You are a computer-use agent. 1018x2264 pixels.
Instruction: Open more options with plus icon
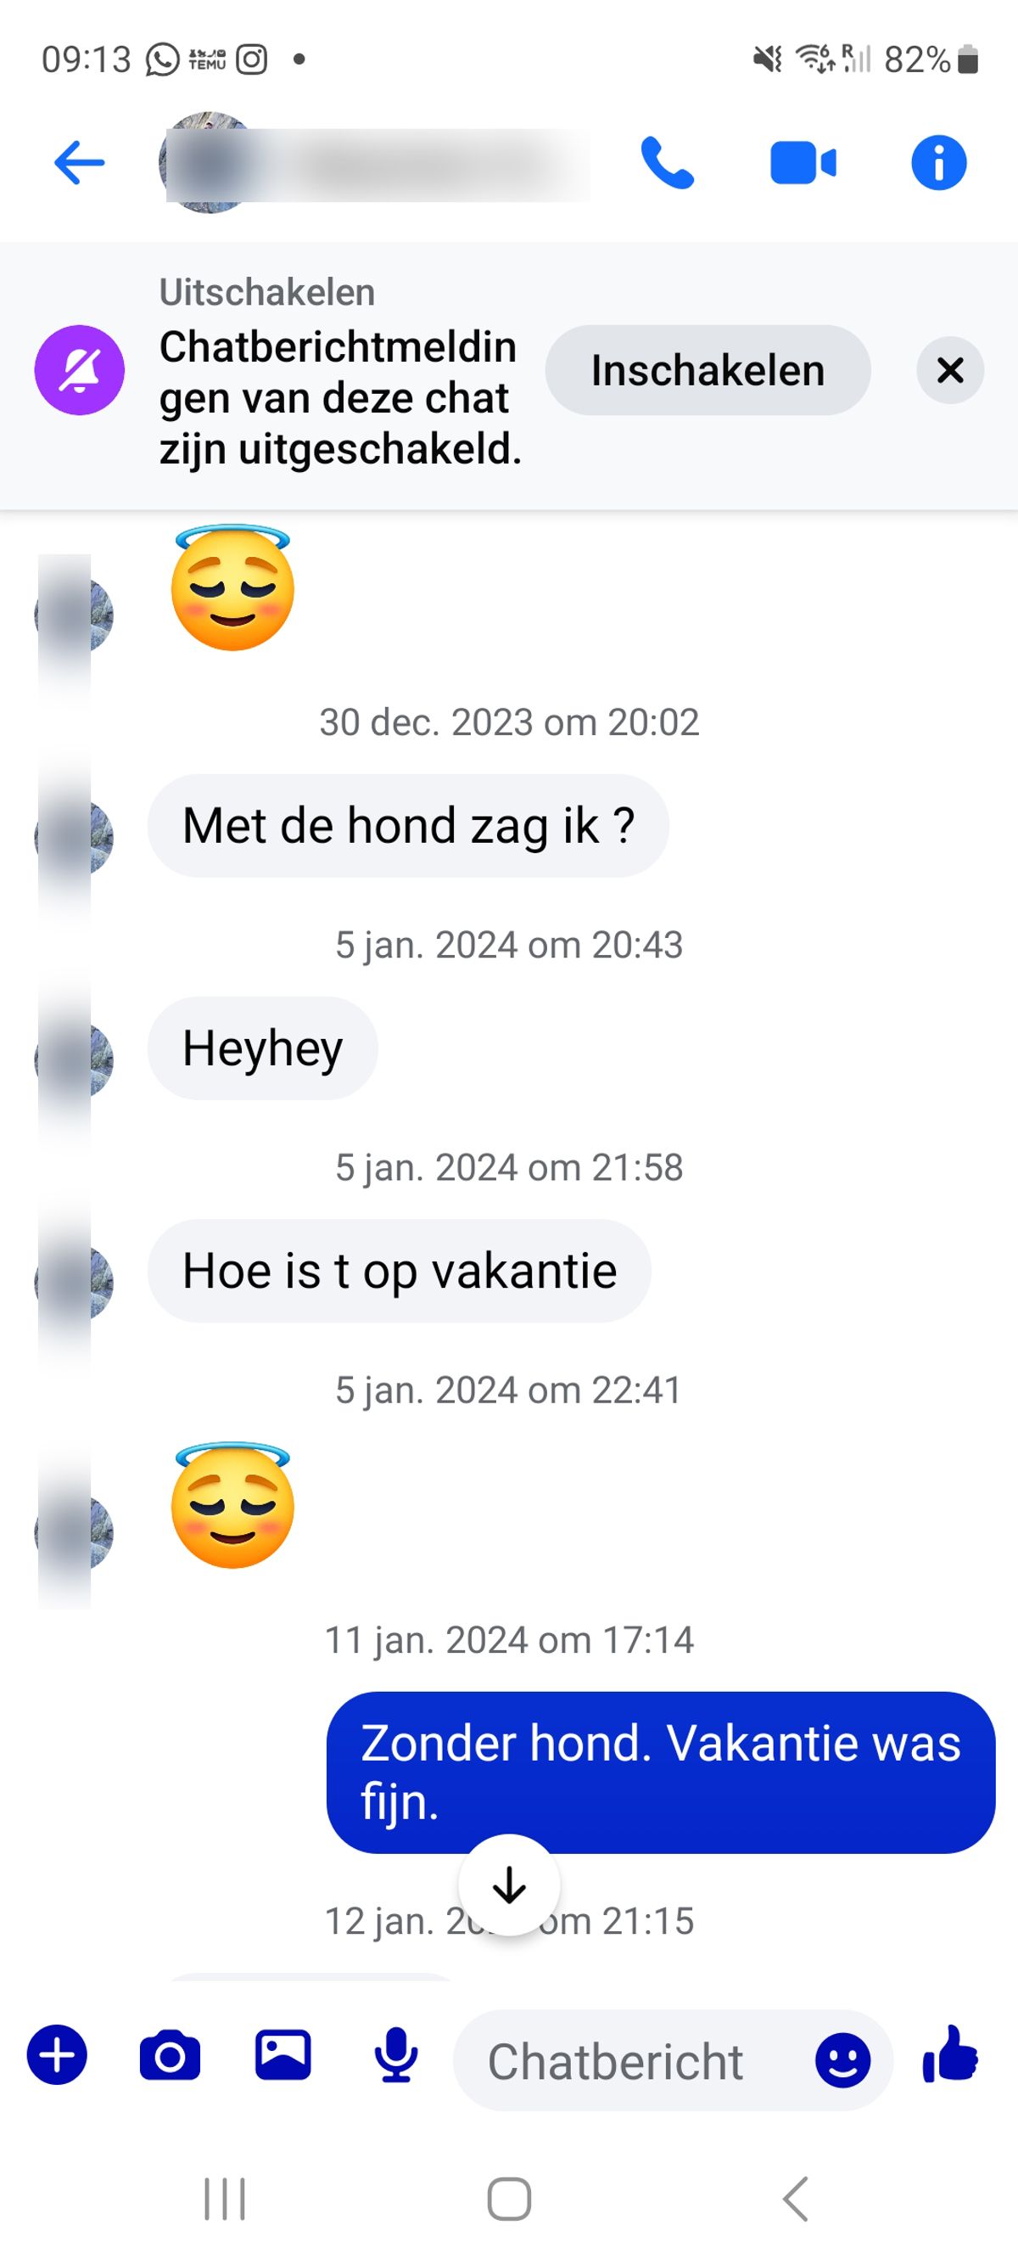click(57, 2055)
